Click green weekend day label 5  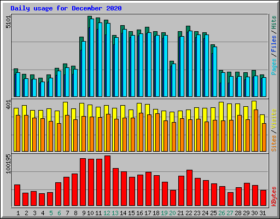(51, 213)
